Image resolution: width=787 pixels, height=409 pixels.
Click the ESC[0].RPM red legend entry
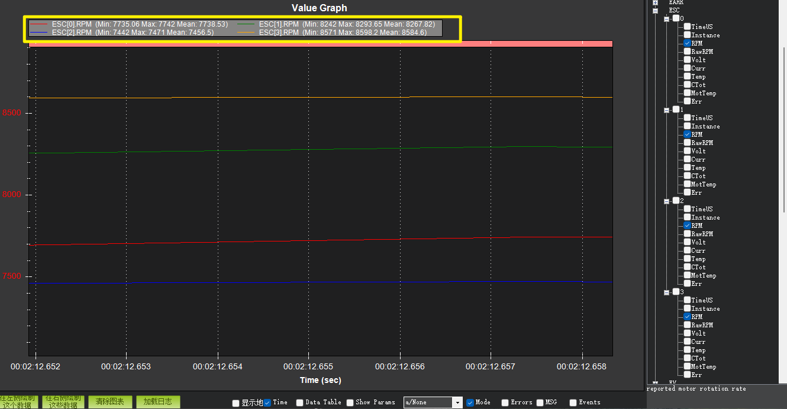tap(129, 24)
